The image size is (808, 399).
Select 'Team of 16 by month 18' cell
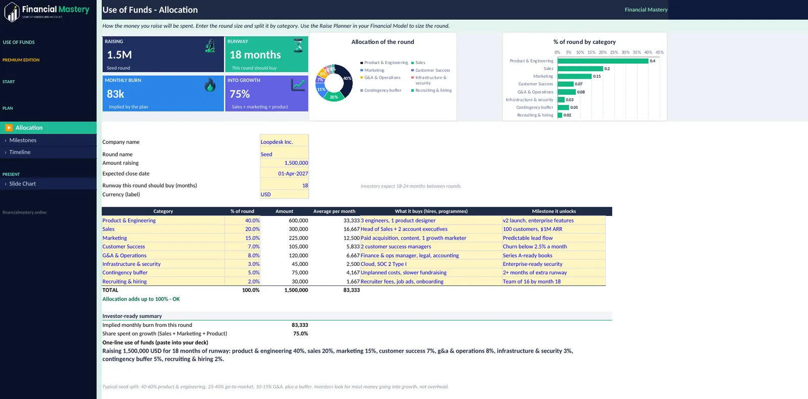(554, 281)
